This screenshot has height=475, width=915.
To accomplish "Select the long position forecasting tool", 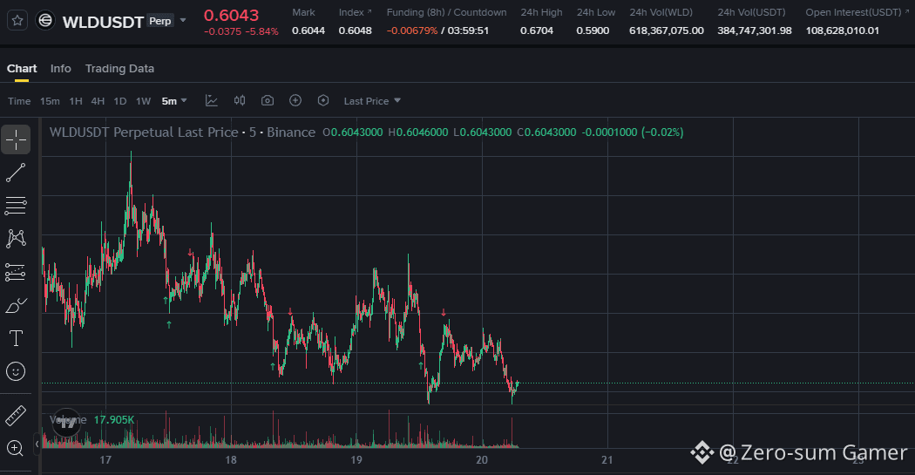I will click(16, 272).
